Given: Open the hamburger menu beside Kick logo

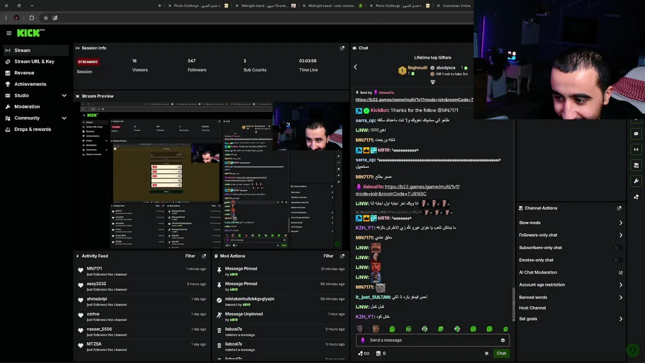Looking at the screenshot, I should [x=9, y=33].
